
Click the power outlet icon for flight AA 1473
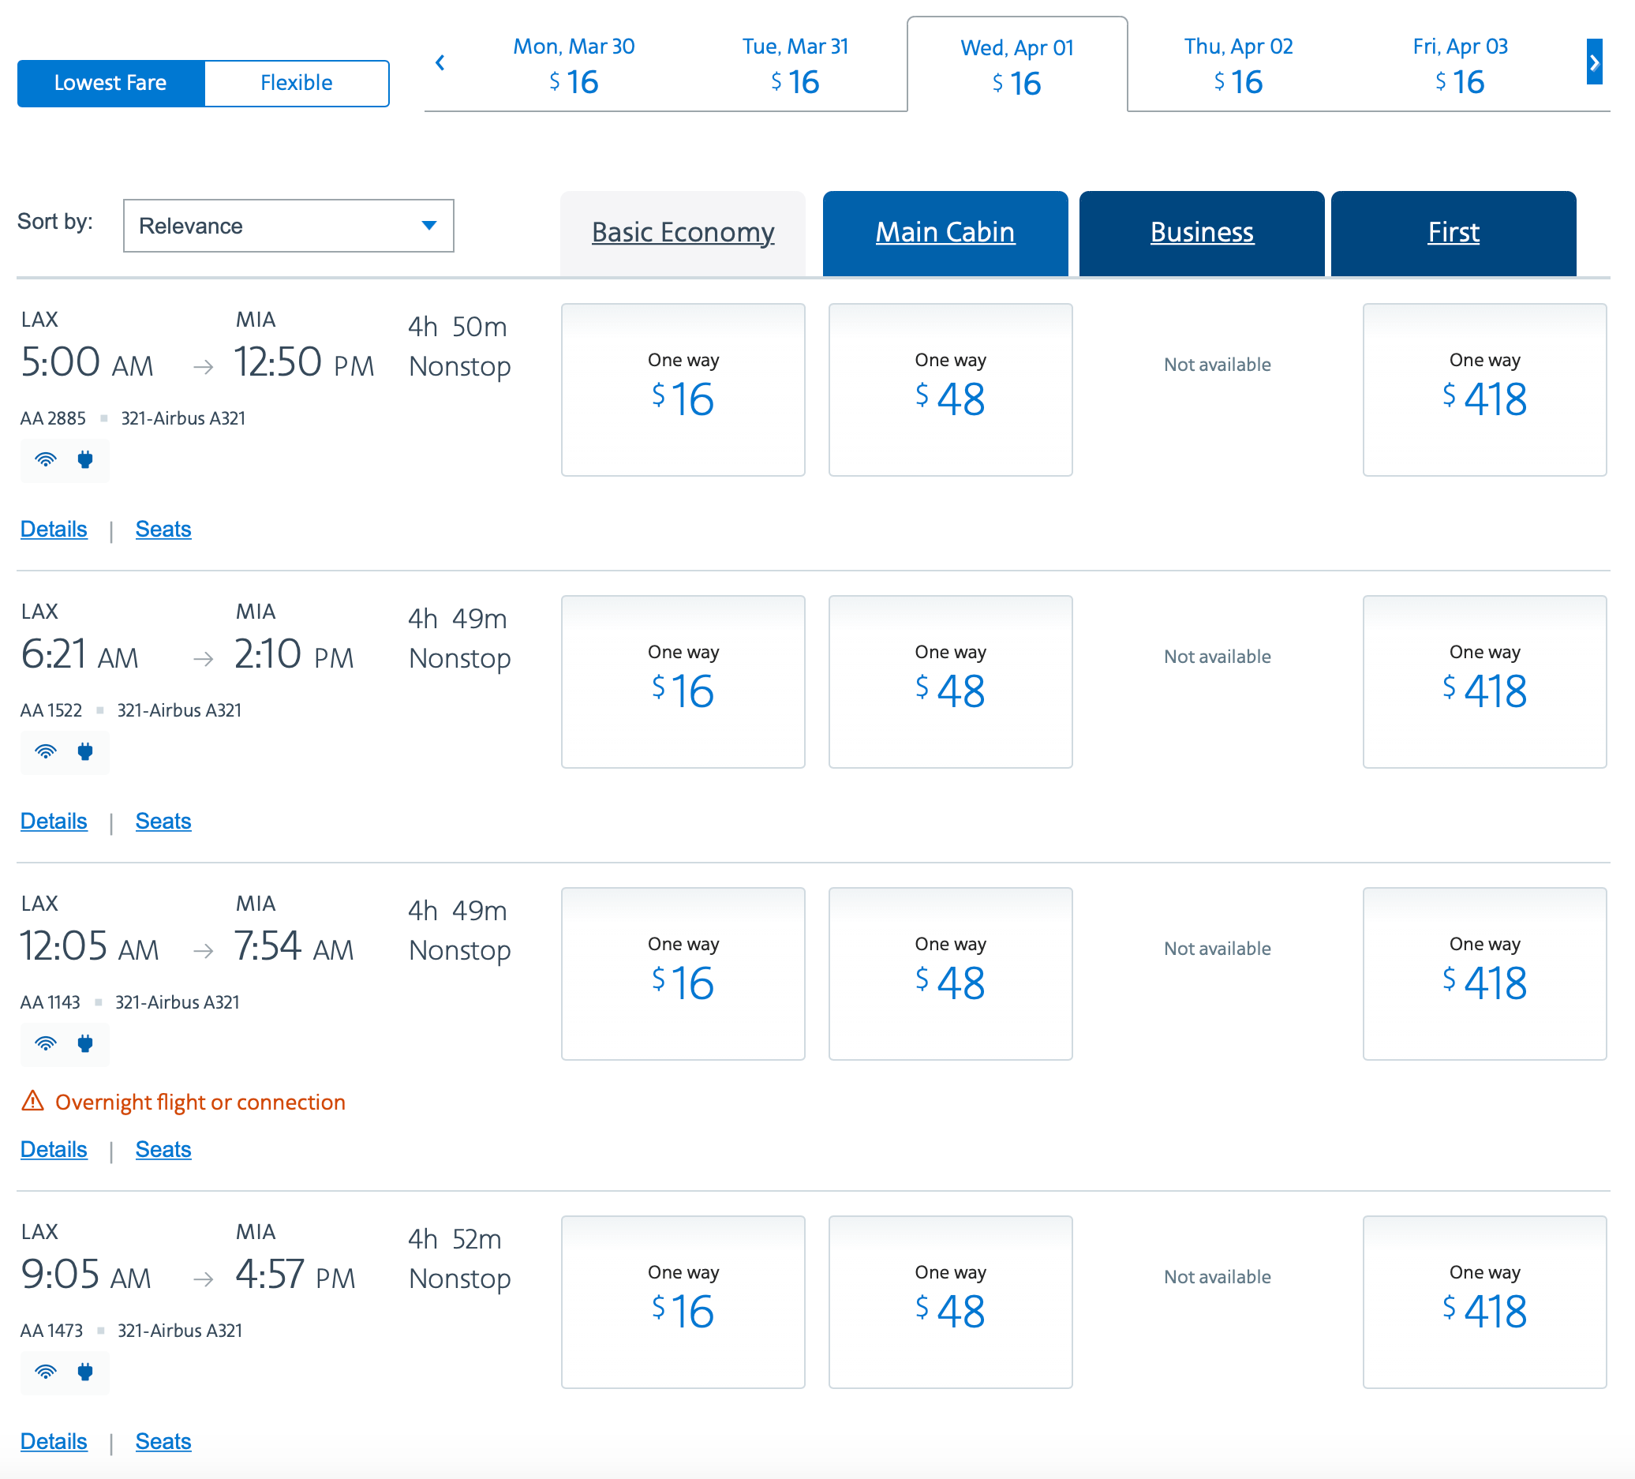pyautogui.click(x=85, y=1372)
